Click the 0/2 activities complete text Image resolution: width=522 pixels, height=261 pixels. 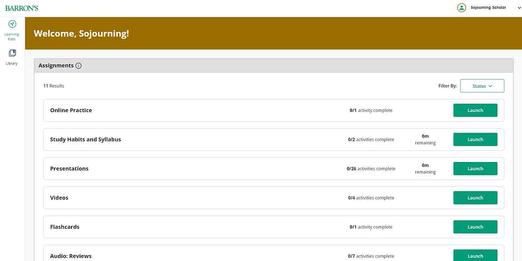click(x=371, y=140)
